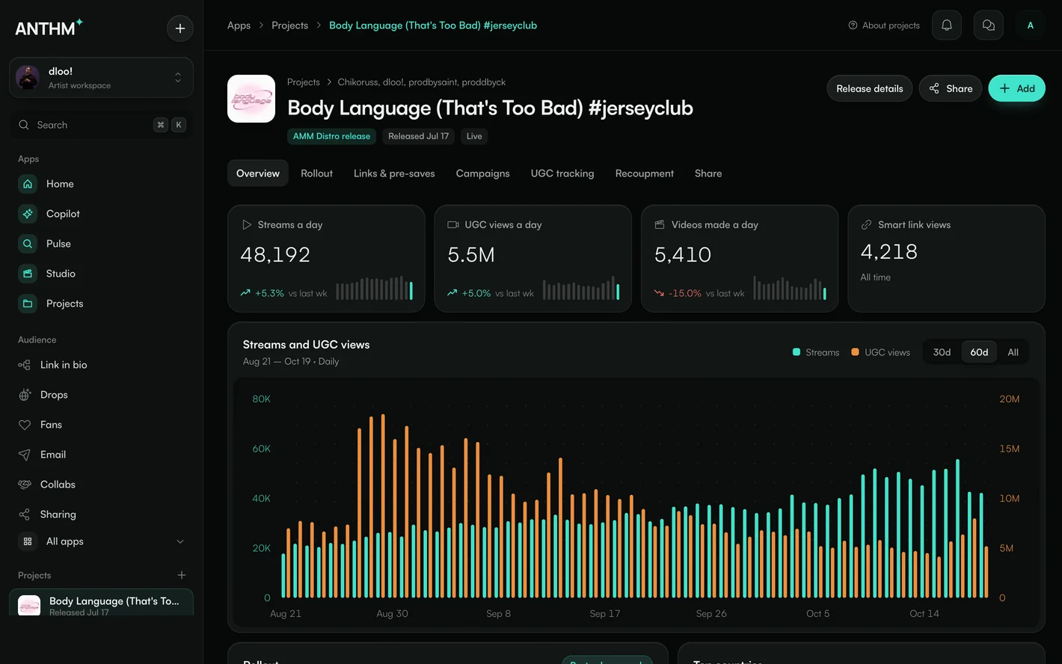The image size is (1062, 664).
Task: Click the Projects breadcrumb in top bar
Action: [x=290, y=25]
